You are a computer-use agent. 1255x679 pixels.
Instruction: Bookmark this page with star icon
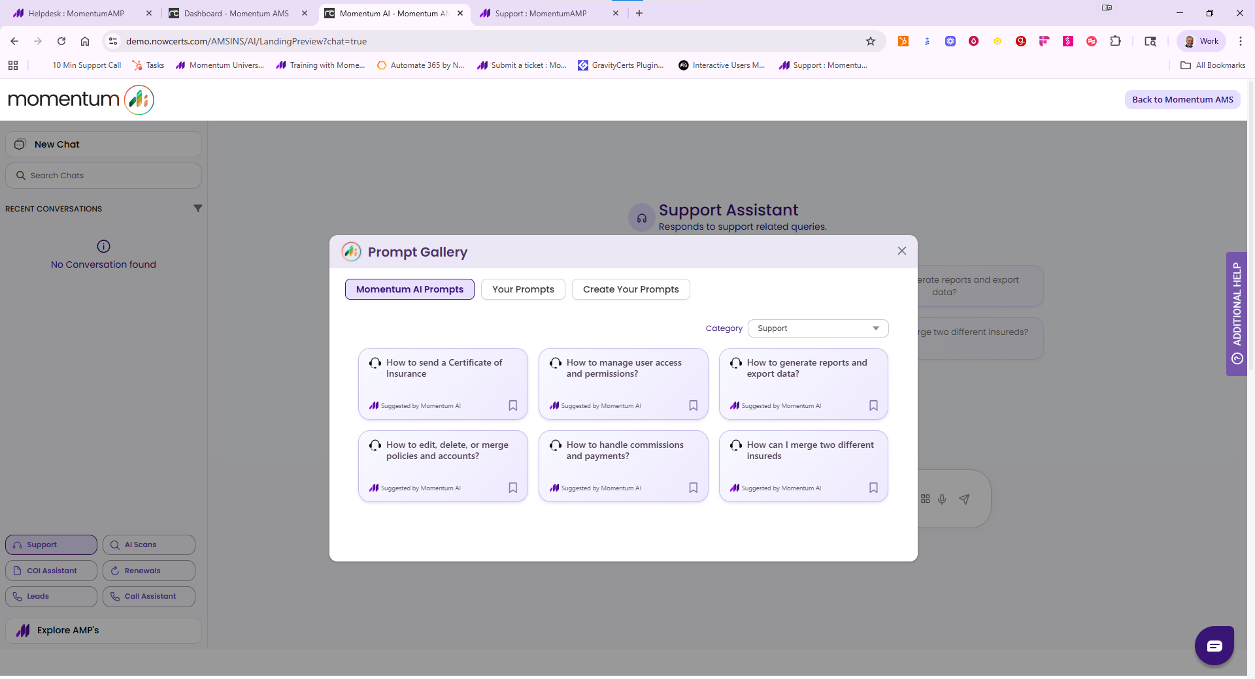pos(871,41)
